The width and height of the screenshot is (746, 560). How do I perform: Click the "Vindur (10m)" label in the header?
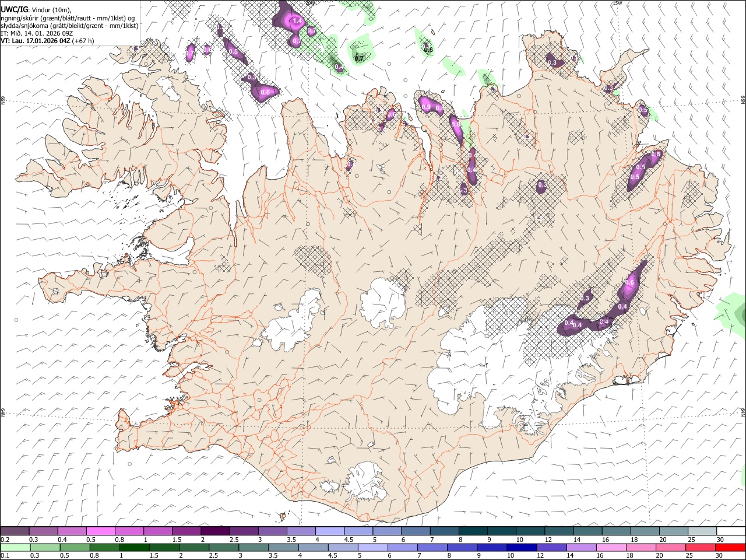(51, 9)
